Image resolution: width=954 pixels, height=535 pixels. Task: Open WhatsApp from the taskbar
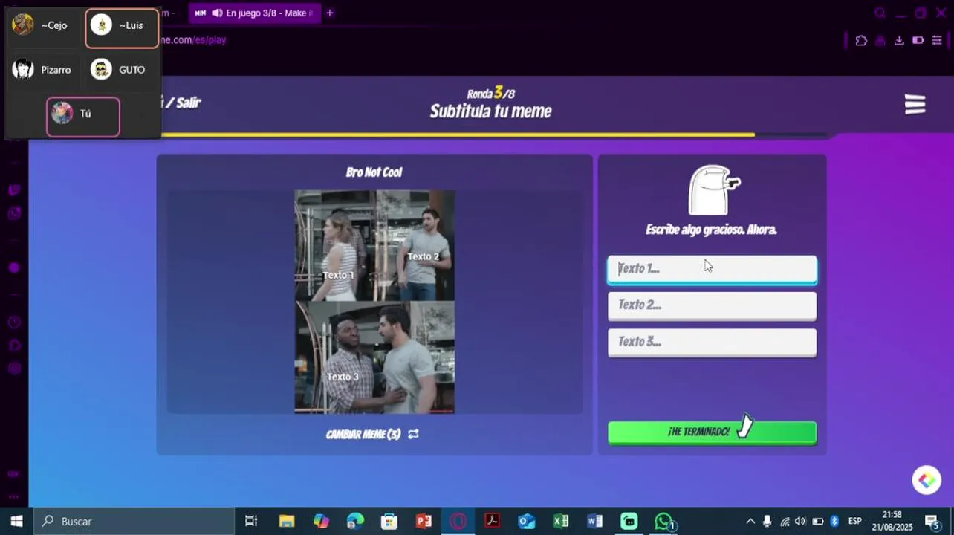pos(663,521)
